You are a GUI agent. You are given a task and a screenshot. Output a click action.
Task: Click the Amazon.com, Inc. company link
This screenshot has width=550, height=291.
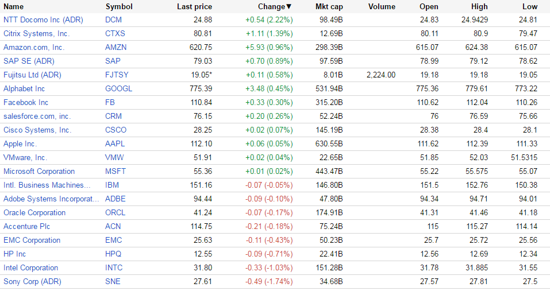[34, 48]
